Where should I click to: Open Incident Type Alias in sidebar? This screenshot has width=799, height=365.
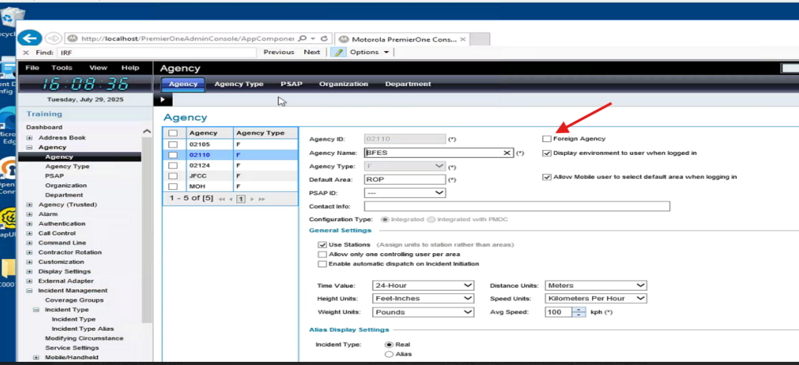coord(83,329)
